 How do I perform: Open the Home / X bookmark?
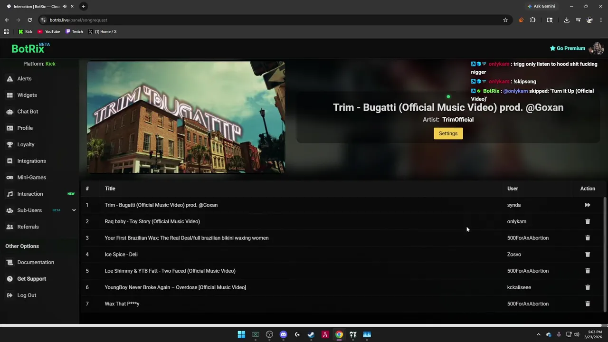(102, 32)
